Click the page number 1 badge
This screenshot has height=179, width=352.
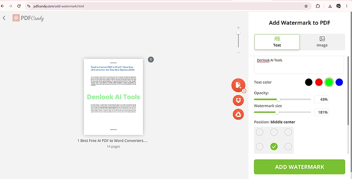tap(151, 59)
